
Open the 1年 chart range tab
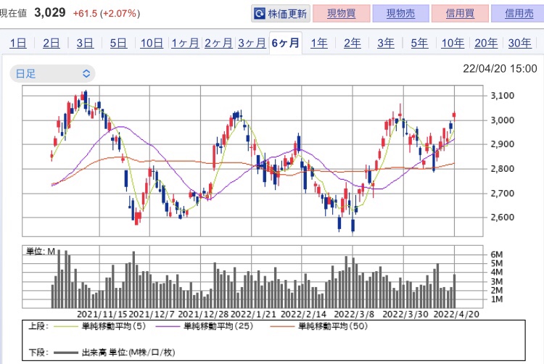(318, 43)
